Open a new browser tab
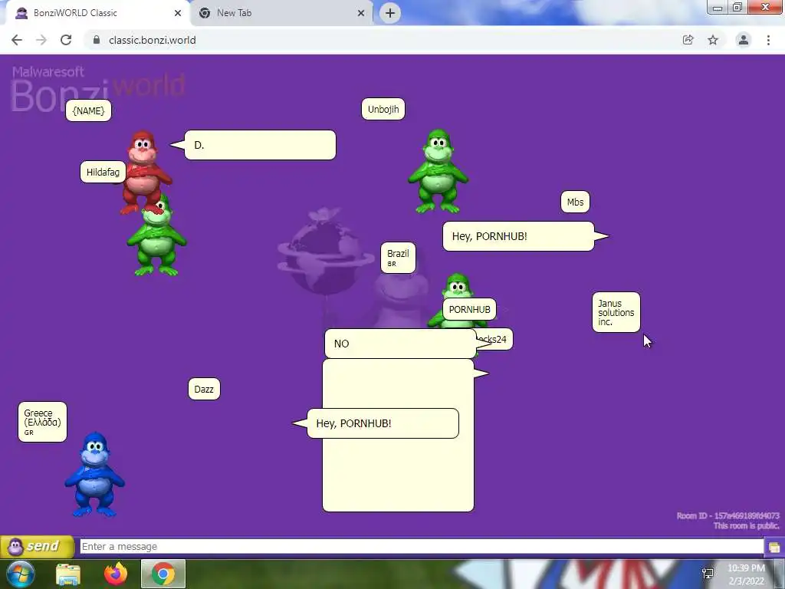This screenshot has height=589, width=785. click(x=390, y=13)
